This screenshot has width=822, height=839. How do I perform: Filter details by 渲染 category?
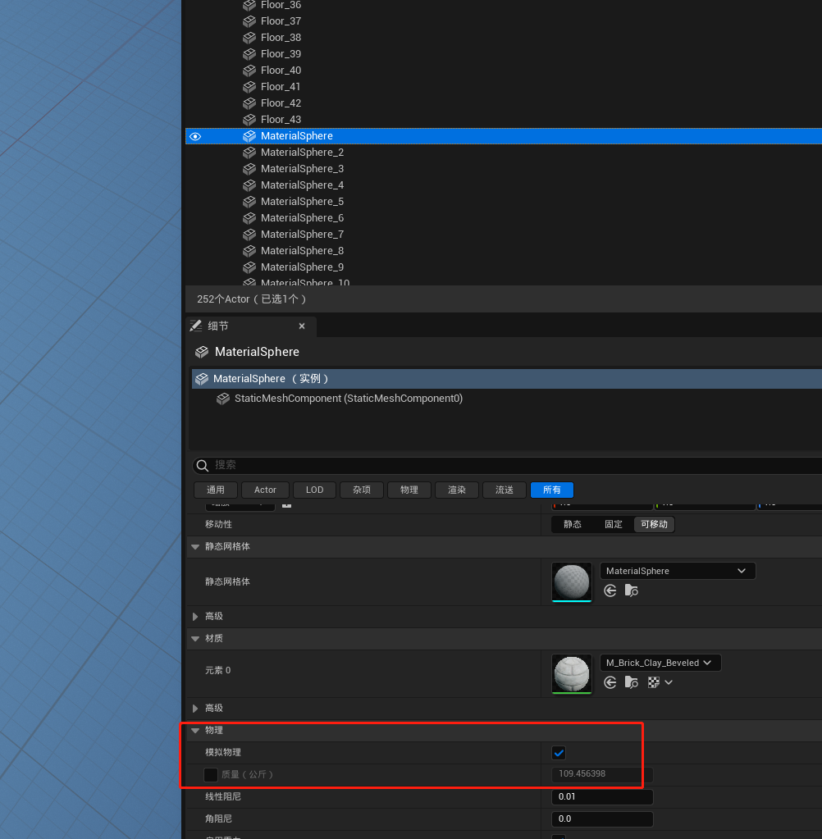point(457,490)
